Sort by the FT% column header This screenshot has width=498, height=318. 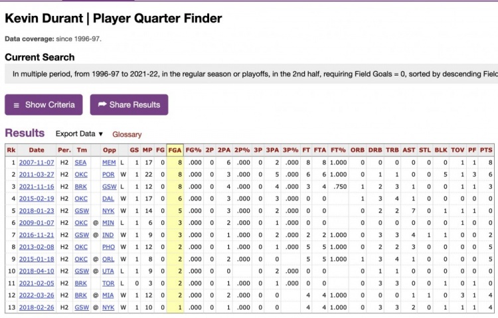(338, 150)
